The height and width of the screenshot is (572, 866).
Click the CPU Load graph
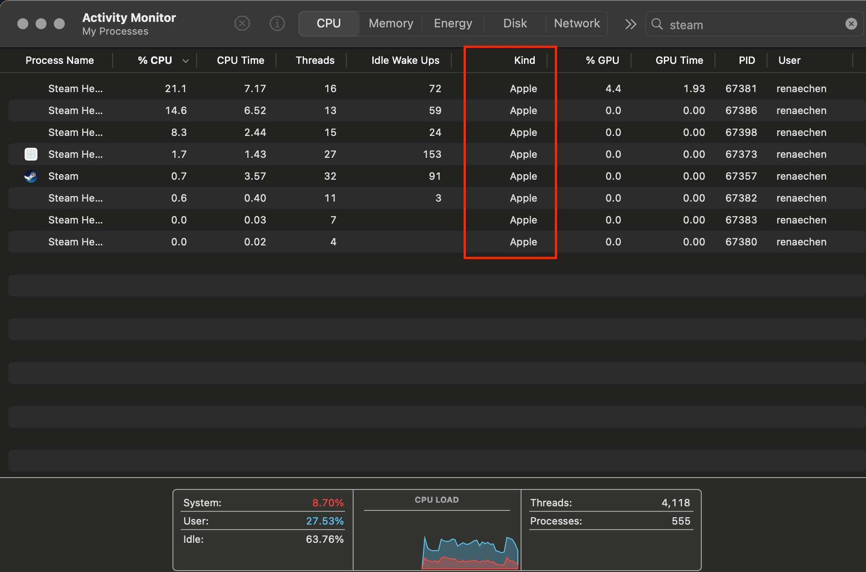[x=437, y=530]
